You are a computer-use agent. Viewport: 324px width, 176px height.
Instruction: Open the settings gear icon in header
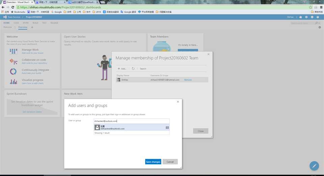pyautogui.click(x=306, y=17)
